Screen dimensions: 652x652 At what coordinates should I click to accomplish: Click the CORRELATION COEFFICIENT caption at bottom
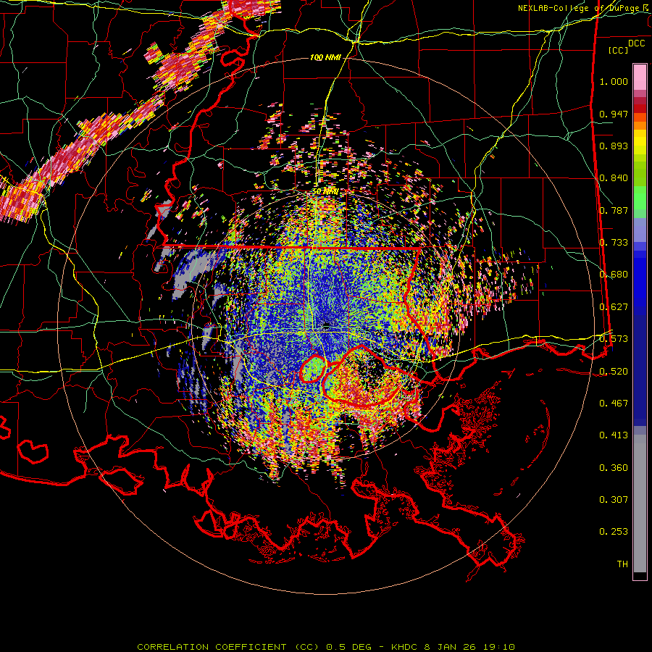click(326, 647)
